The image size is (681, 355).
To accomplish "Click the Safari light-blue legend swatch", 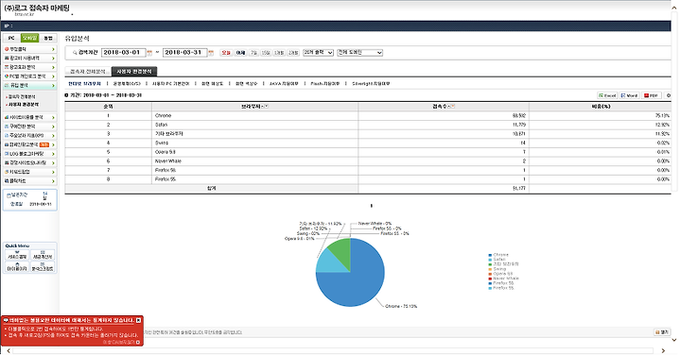I will point(490,260).
